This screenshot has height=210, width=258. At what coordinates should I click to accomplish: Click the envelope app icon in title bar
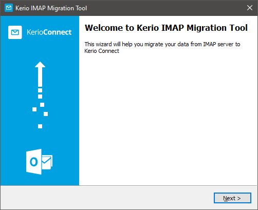pos(9,8)
